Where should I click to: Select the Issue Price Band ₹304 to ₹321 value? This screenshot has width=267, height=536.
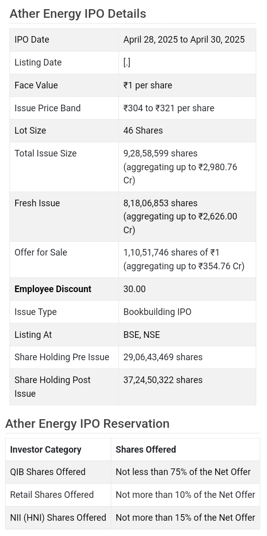pos(169,108)
